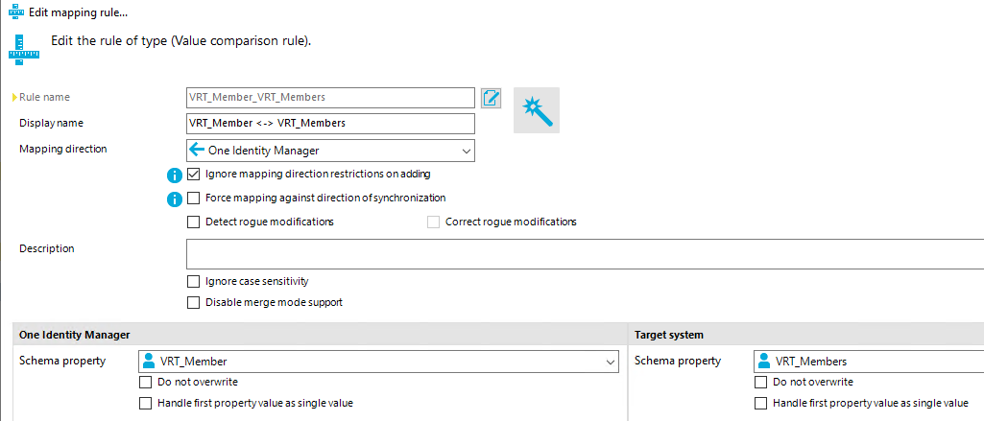Click the Edit mapping rule title icon
984x421 pixels.
click(x=15, y=12)
